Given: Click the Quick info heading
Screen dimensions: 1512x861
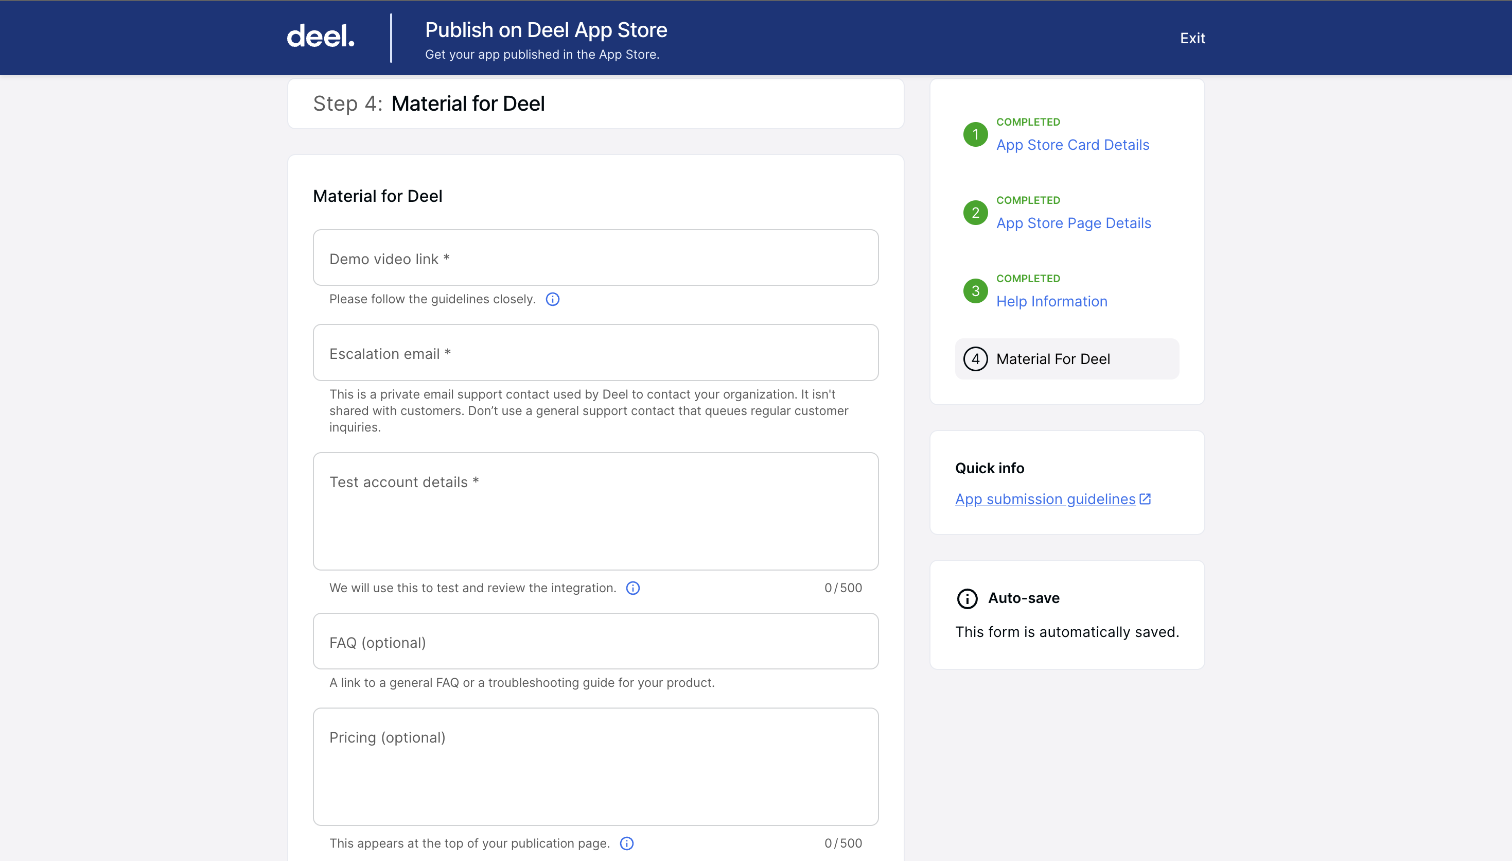Looking at the screenshot, I should pyautogui.click(x=990, y=468).
